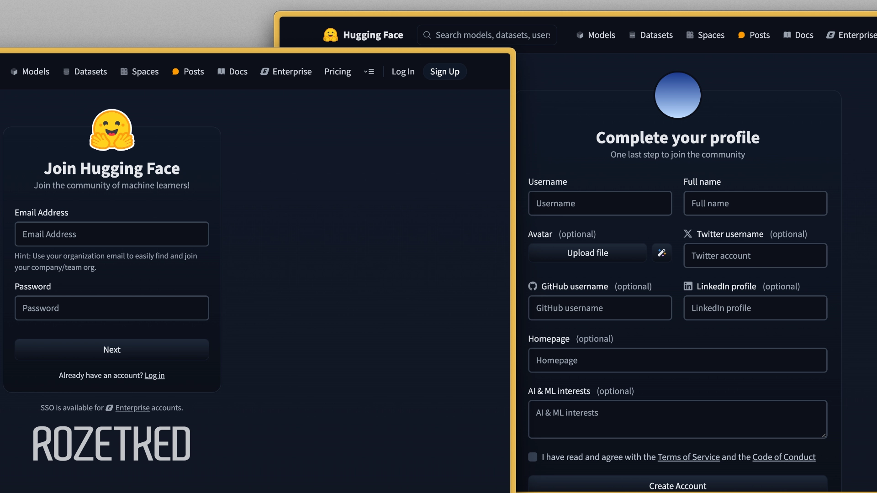877x493 pixels.
Task: Click the X Twitter icon beside Twitter username
Action: [687, 234]
